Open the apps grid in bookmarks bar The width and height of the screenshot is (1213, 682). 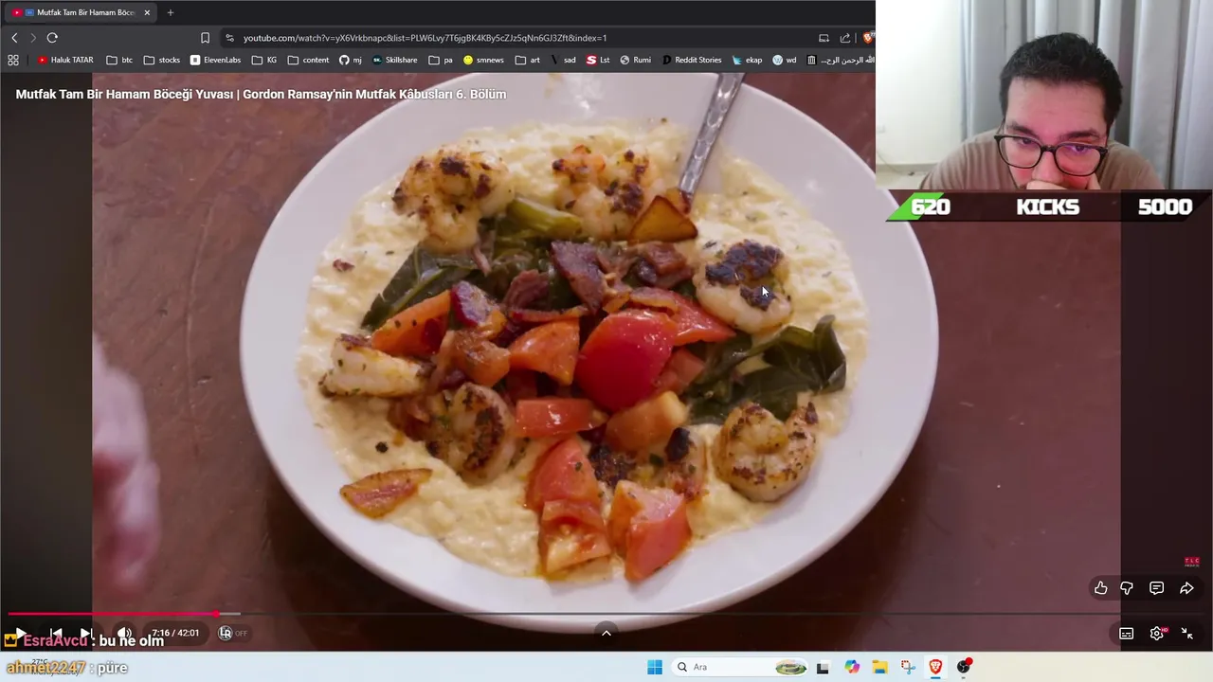pyautogui.click(x=13, y=60)
